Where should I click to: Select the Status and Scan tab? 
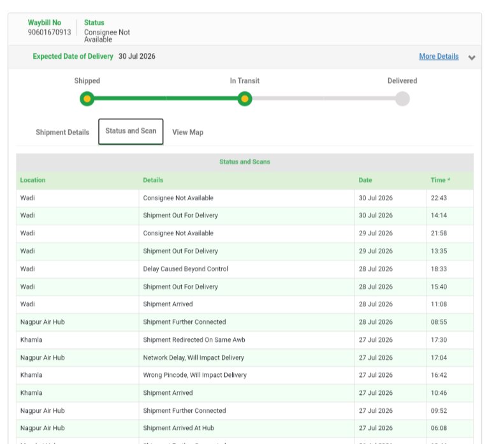131,131
